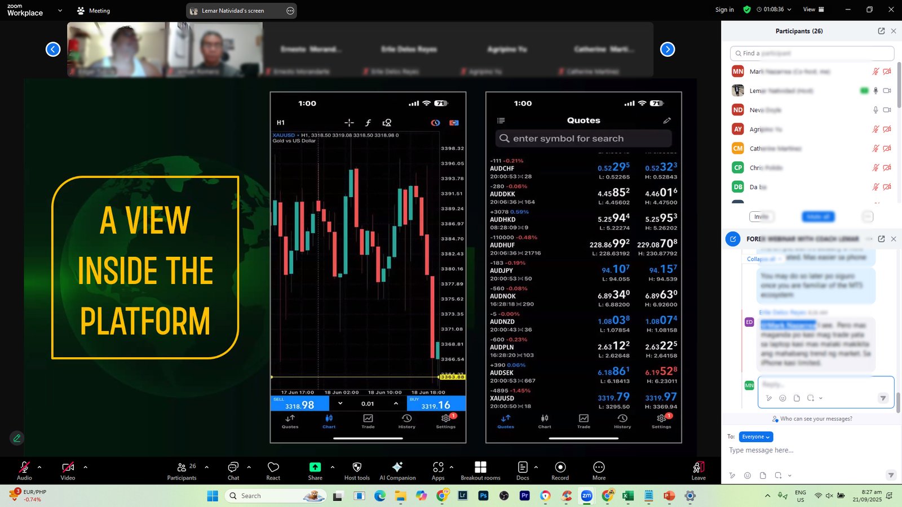The image size is (902, 507).
Task: Open the Docs icon in toolbar
Action: [523, 470]
